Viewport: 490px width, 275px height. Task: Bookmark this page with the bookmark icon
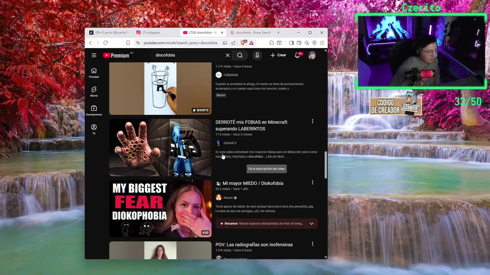(128, 43)
